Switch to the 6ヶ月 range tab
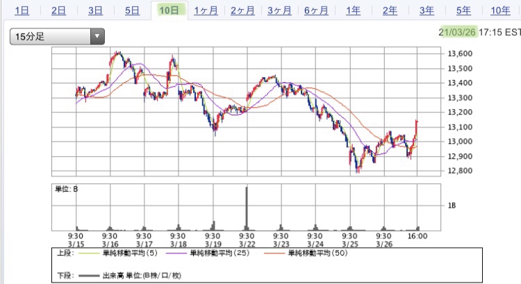The width and height of the screenshot is (521, 284). 316,10
